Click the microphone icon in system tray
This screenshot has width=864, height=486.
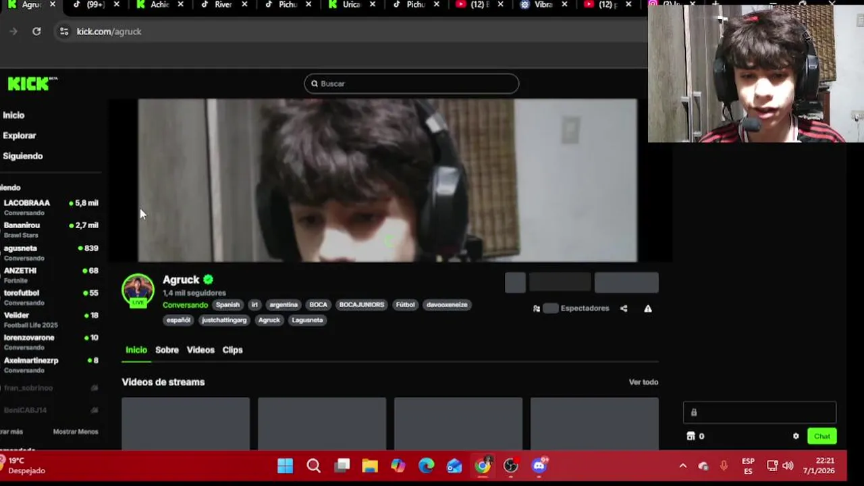724,466
